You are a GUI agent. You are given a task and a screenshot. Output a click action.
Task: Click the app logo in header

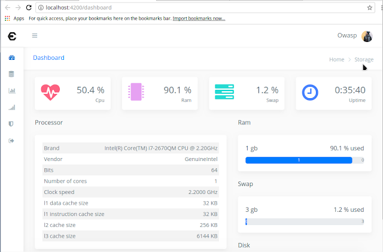12,36
